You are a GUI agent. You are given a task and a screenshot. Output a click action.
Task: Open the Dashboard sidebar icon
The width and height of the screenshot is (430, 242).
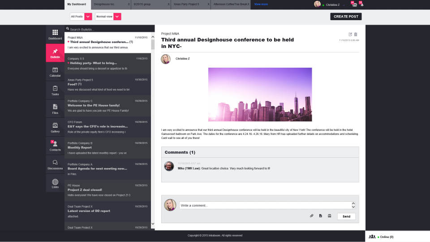pyautogui.click(x=55, y=35)
